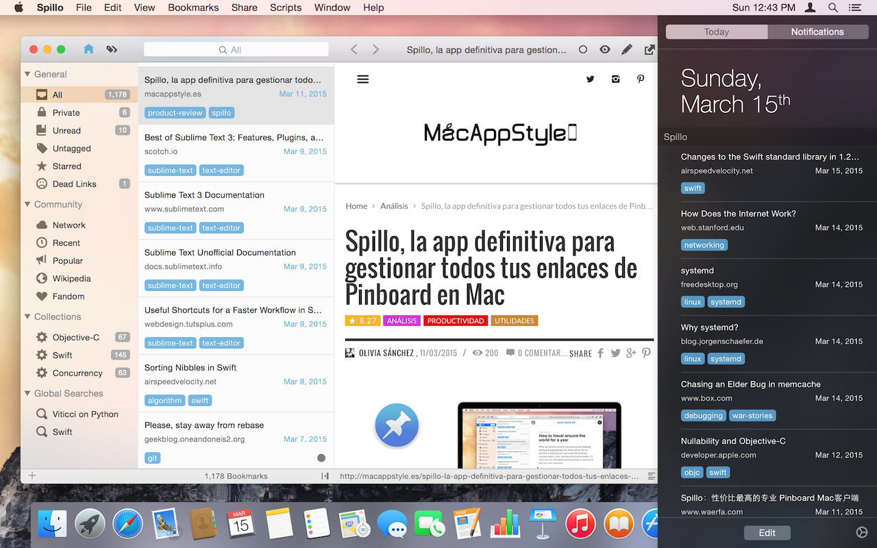Open Notification Center menu bar icon
The image size is (877, 548).
click(855, 8)
